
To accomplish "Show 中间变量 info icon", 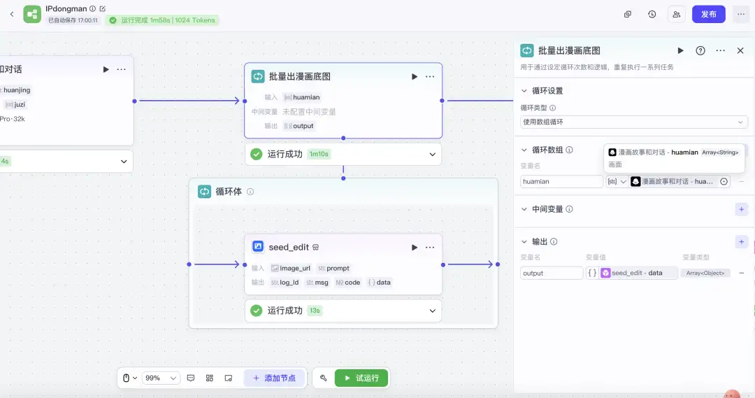I will (x=569, y=209).
